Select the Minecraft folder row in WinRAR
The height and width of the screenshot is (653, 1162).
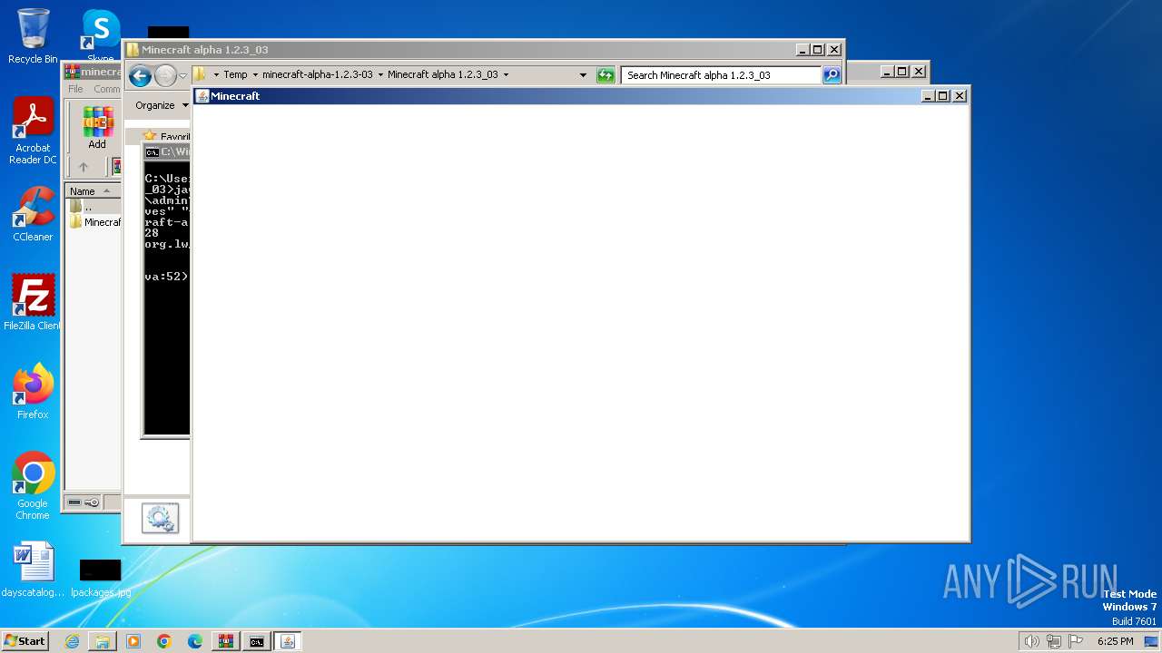94,222
